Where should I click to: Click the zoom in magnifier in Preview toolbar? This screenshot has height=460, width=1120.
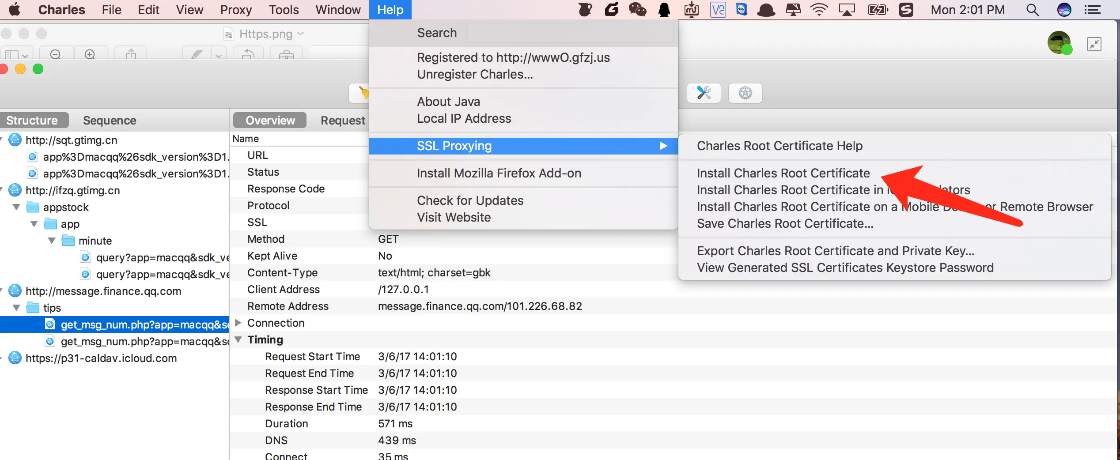pyautogui.click(x=90, y=54)
